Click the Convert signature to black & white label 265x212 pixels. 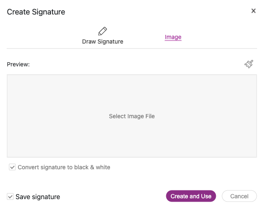(x=64, y=167)
